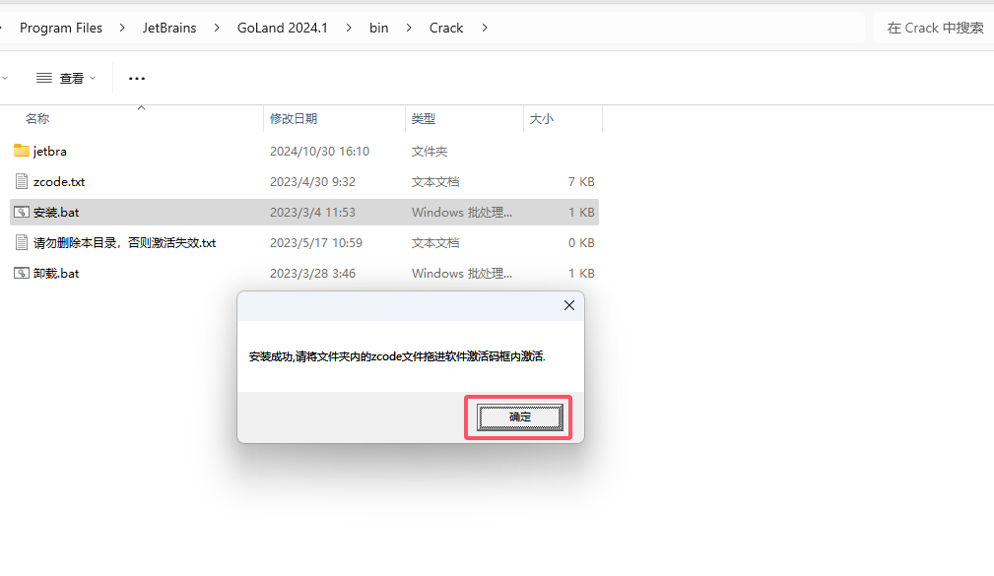Go to bin folder in breadcrumb
This screenshot has height=576, width=994.
tap(379, 28)
